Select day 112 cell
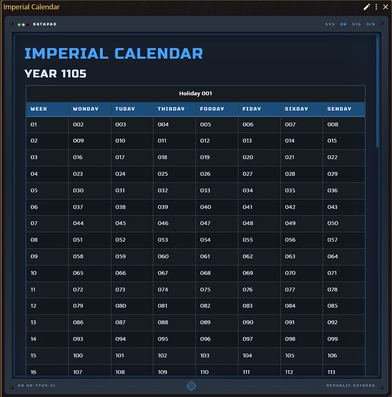This screenshot has height=397, width=392. click(x=302, y=371)
